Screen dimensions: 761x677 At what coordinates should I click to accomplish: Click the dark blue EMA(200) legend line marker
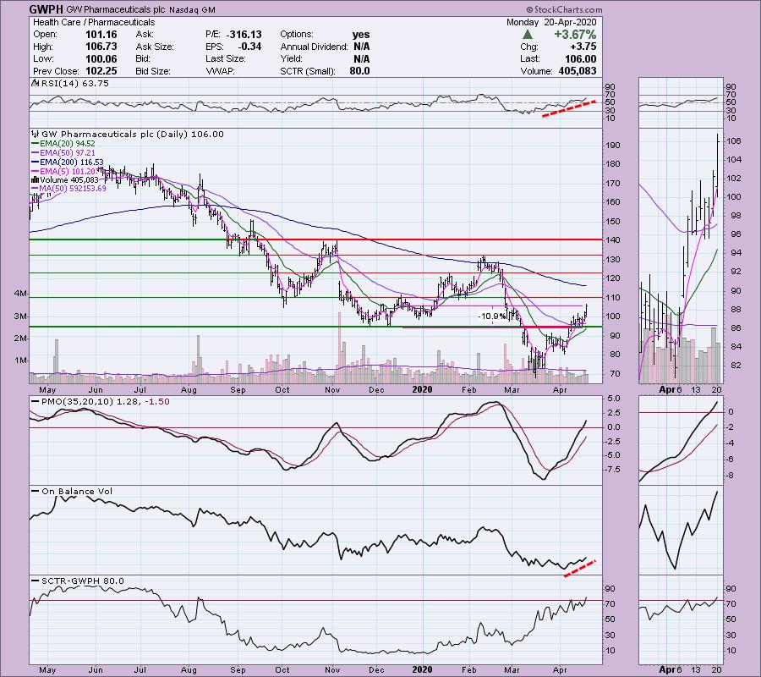35,162
